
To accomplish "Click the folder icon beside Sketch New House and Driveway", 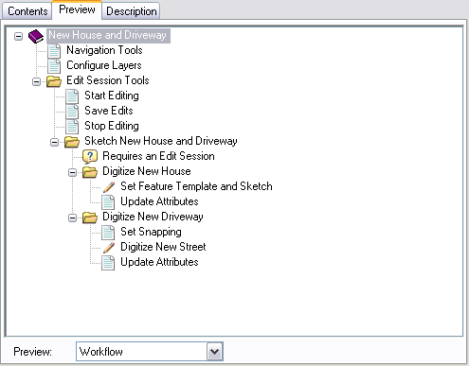I will [x=72, y=142].
